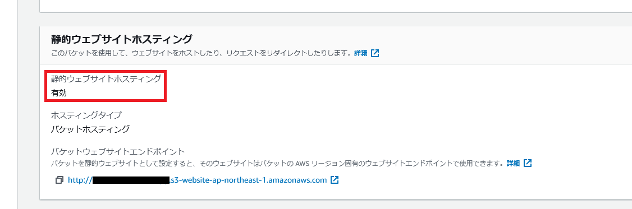Click 静的ウェブサイトホスティング label inside red box

coord(106,78)
